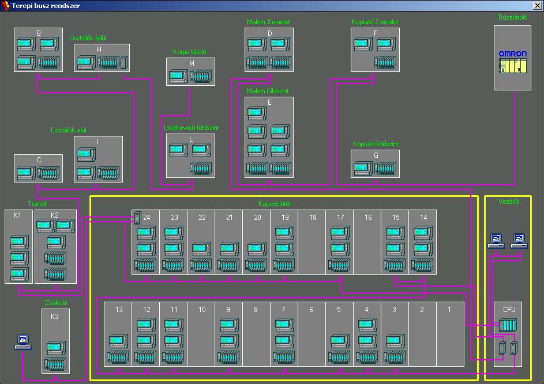Open the right operator PC in Vezérlő
Viewport: 544px width, 384px height.
519,240
